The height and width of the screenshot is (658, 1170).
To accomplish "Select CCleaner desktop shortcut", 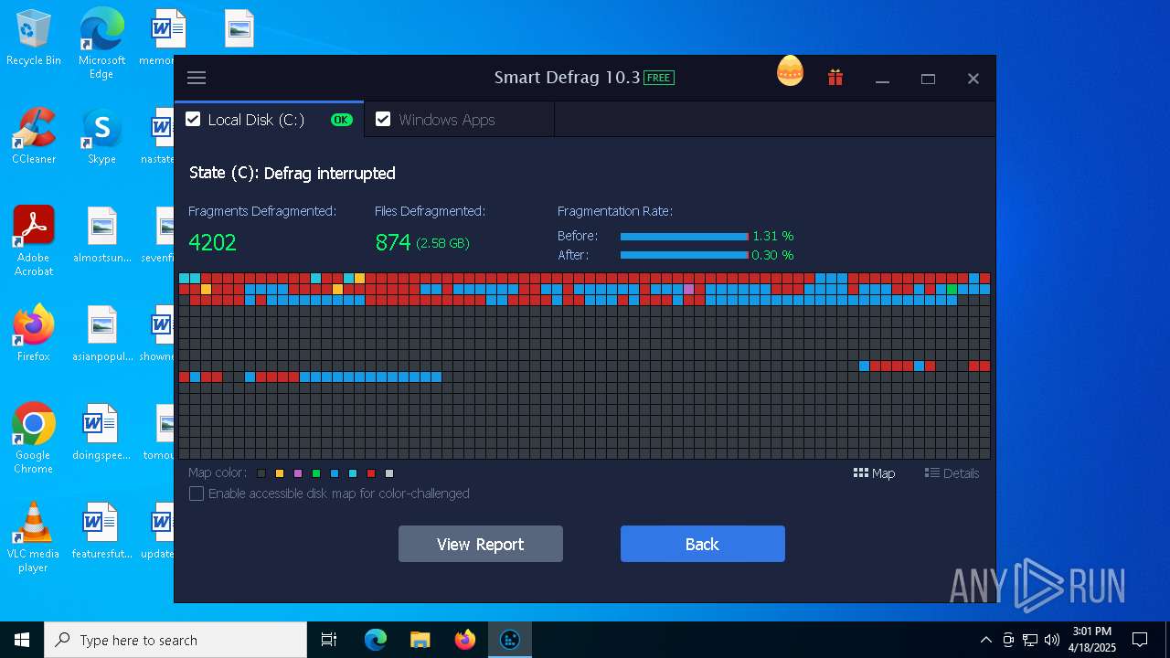I will point(34,137).
